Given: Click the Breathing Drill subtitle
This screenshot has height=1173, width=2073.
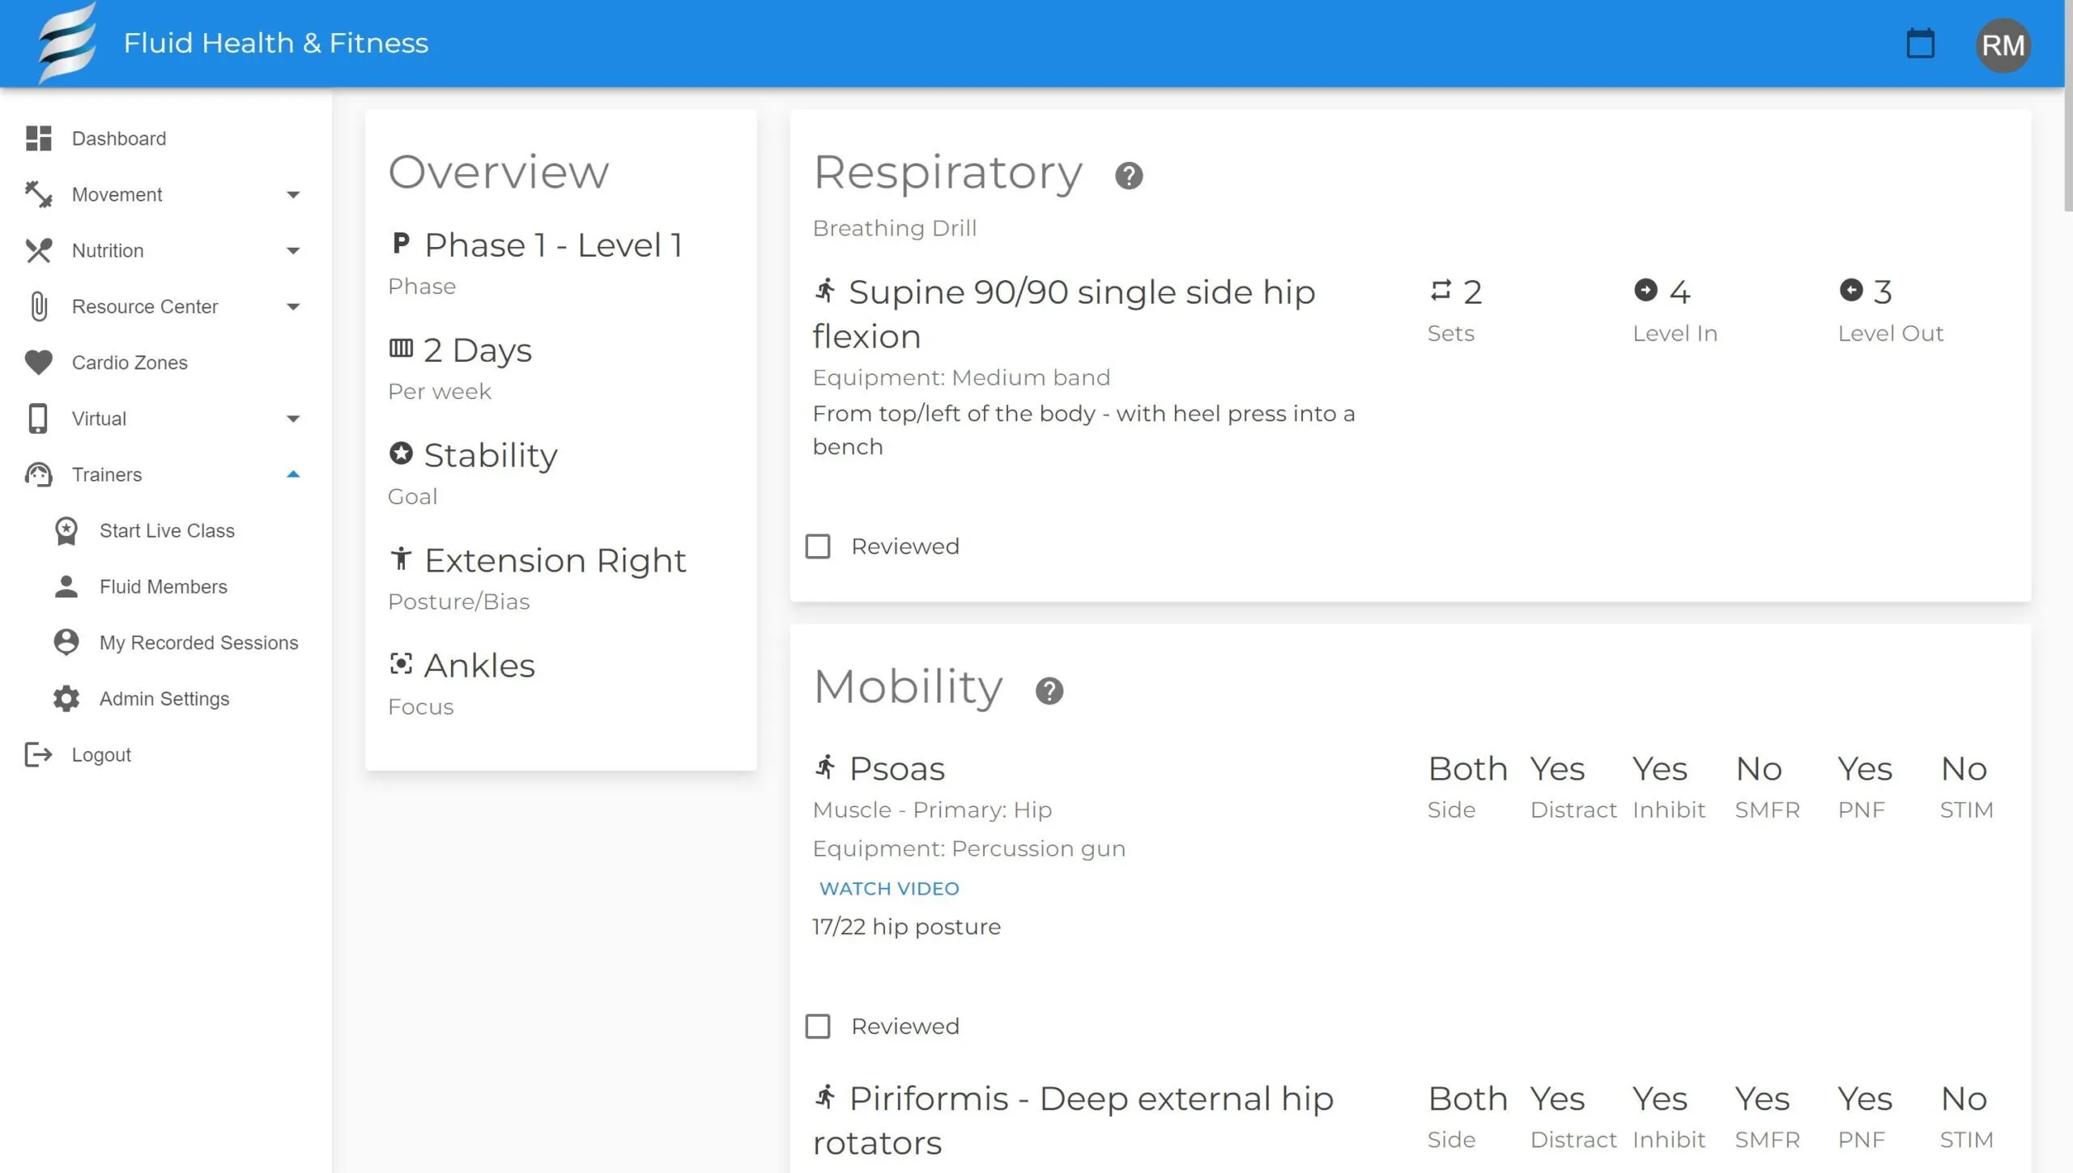Looking at the screenshot, I should pyautogui.click(x=894, y=228).
